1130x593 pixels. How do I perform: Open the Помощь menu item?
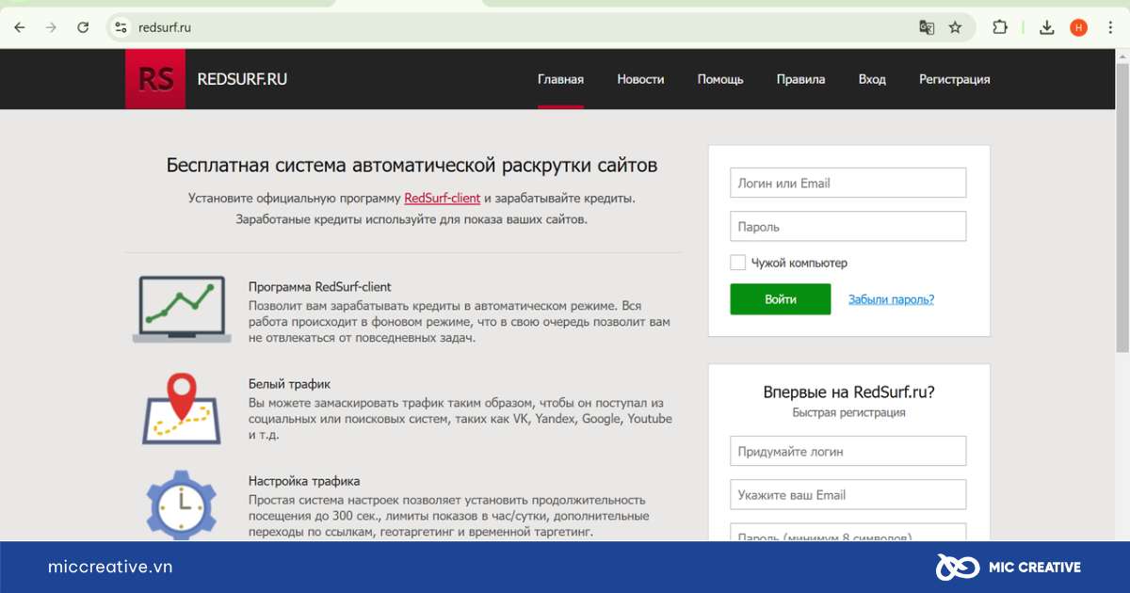[x=720, y=79]
